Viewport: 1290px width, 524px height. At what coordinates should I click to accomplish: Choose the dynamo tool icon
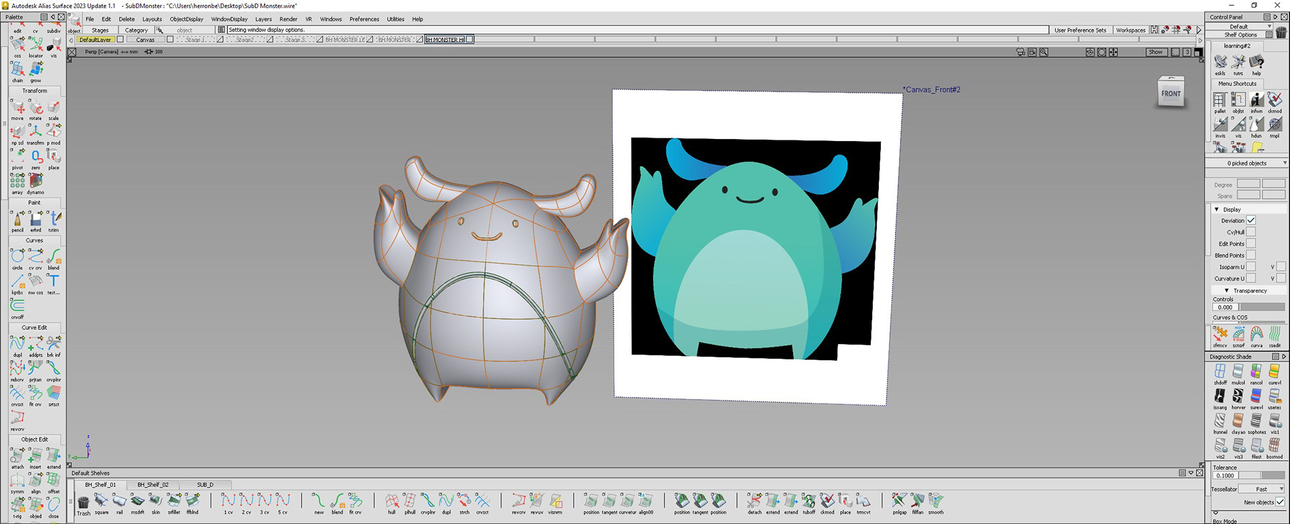pyautogui.click(x=36, y=182)
